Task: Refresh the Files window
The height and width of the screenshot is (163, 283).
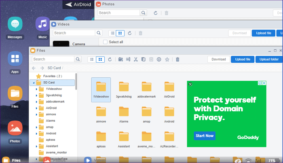Action: pos(110,59)
